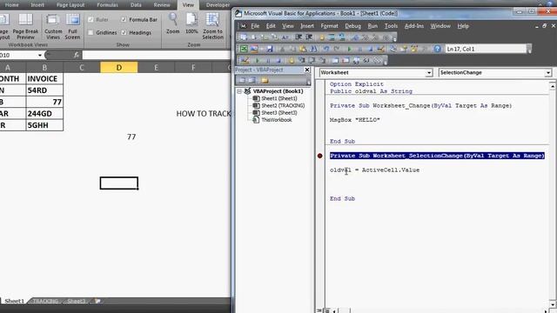Toggle Gridlines checkbox in Excel ribbon
This screenshot has height=313, width=557.
(91, 33)
